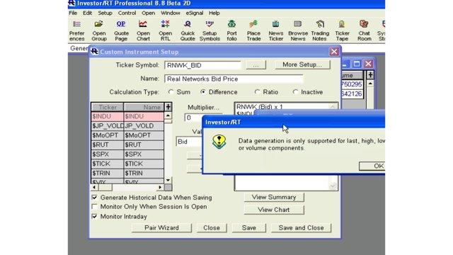453x255 pixels.
Task: Open Setup Symbols from the toolbar
Action: click(210, 30)
